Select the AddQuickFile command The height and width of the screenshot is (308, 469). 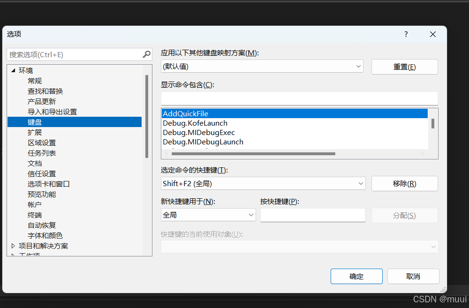pos(295,113)
